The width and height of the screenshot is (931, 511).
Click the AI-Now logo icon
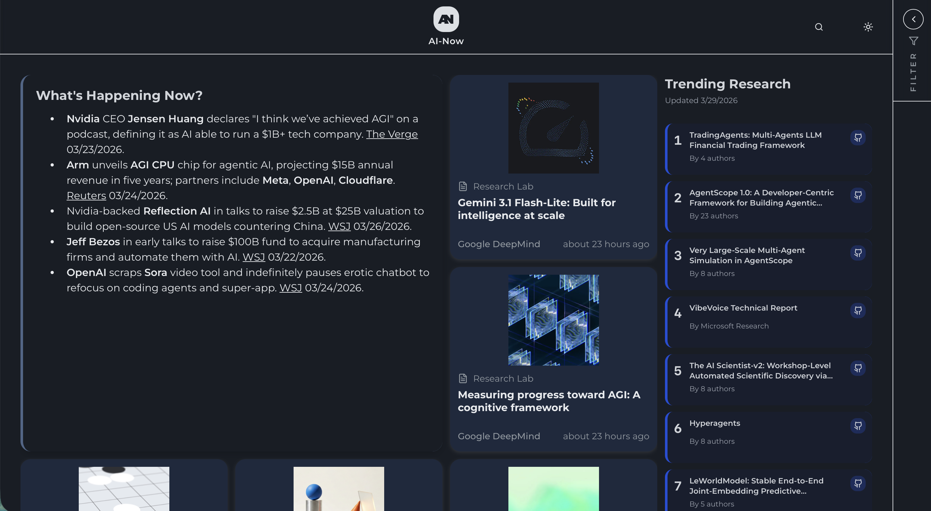click(x=446, y=19)
